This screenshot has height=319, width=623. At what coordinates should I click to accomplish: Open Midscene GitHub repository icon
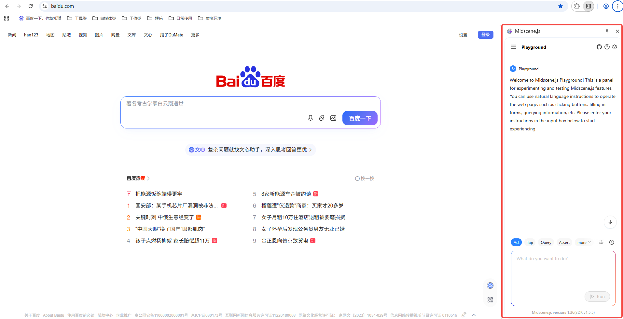point(599,47)
